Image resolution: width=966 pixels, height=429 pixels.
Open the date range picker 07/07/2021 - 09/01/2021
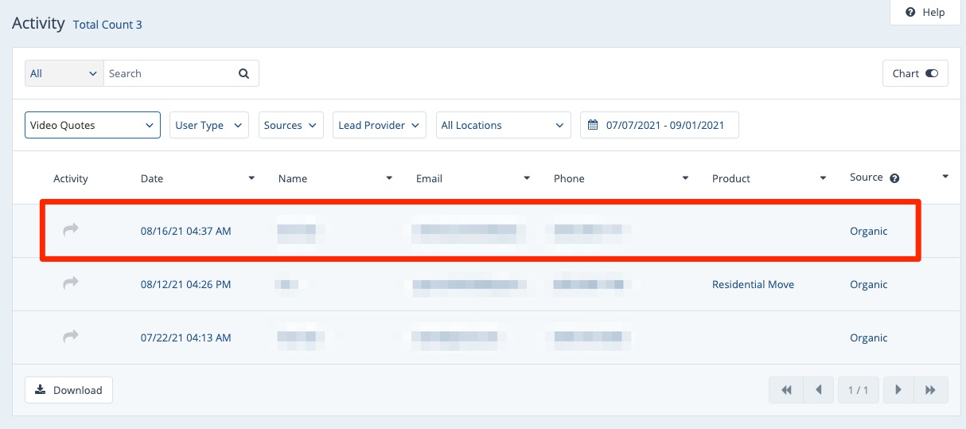point(659,125)
